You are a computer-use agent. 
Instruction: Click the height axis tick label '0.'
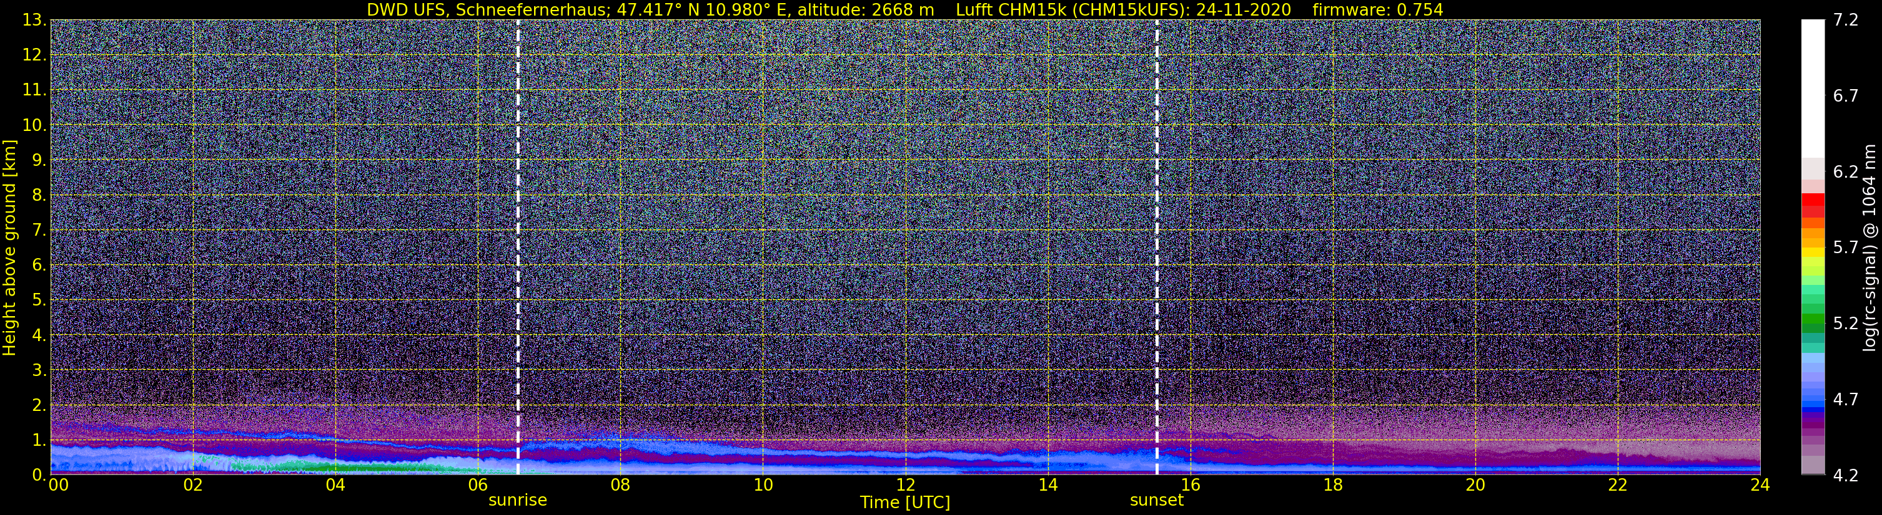tap(39, 474)
